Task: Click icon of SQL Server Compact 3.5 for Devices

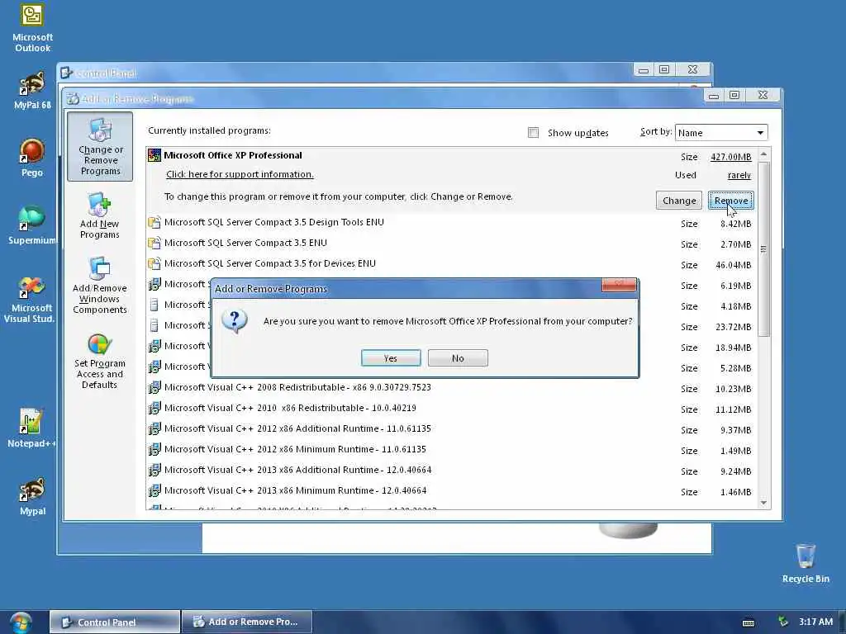Action: point(154,263)
